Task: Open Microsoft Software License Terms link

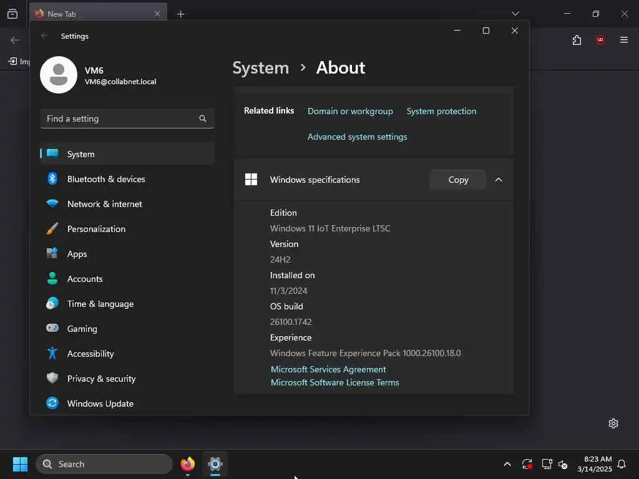Action: [334, 382]
